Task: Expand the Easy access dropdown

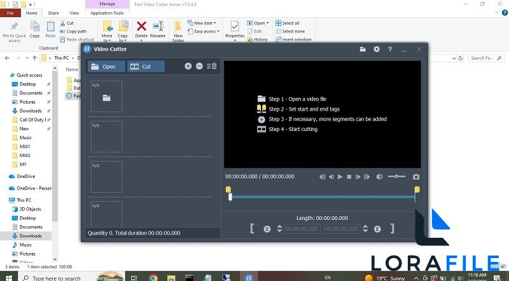Action: [x=204, y=32]
